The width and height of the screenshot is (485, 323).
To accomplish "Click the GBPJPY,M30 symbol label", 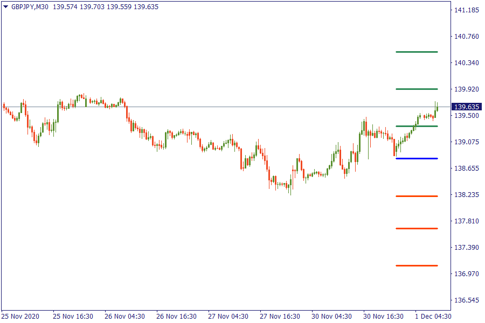I will (x=30, y=6).
